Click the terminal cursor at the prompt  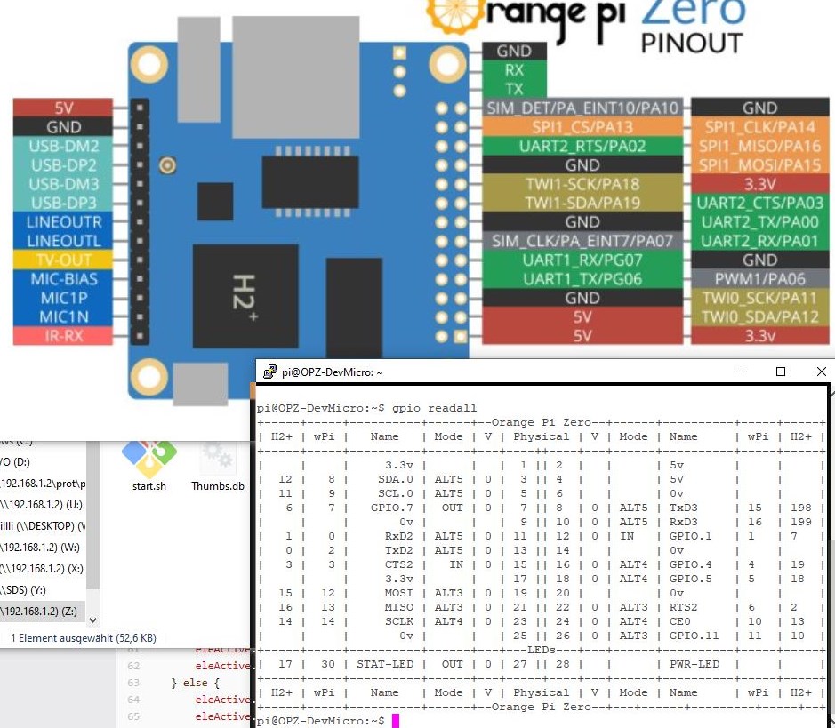coord(396,721)
